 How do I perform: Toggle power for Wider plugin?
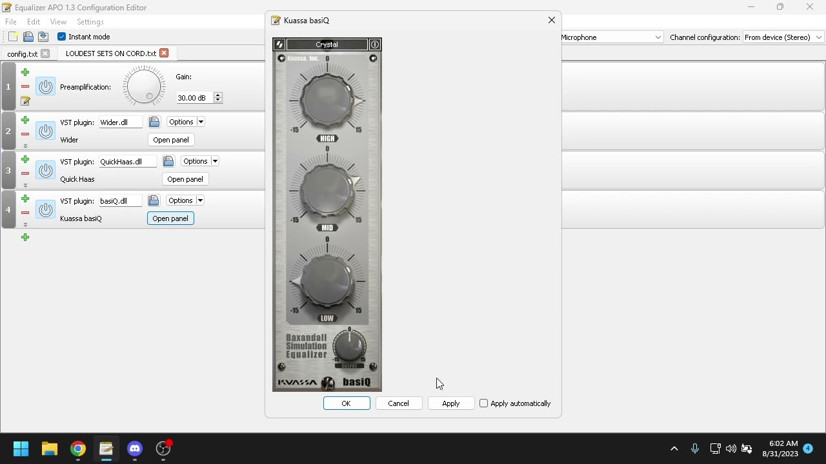pyautogui.click(x=45, y=131)
